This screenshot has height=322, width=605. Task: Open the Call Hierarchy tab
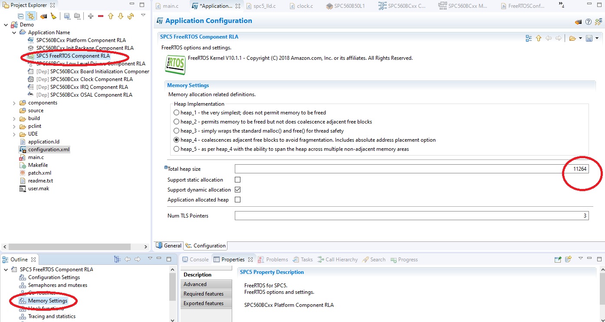(338, 260)
